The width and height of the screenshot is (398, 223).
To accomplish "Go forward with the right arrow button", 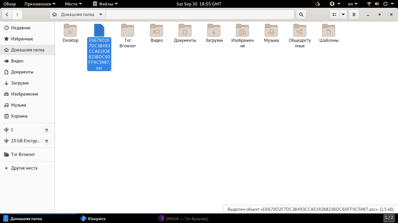I will pos(17,15).
